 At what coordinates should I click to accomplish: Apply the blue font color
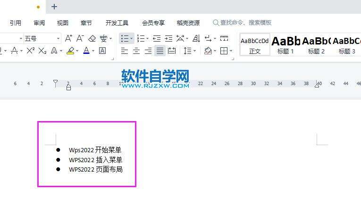[86, 51]
